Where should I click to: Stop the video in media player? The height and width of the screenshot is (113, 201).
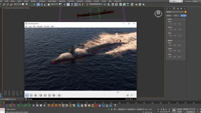point(35,95)
